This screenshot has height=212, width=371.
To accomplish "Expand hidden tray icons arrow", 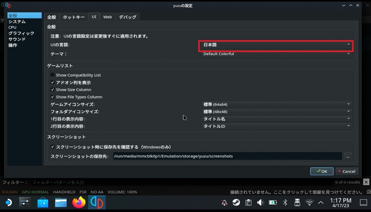I will tap(321, 202).
